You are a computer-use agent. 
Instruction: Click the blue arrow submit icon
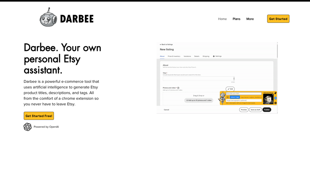[x=275, y=98]
